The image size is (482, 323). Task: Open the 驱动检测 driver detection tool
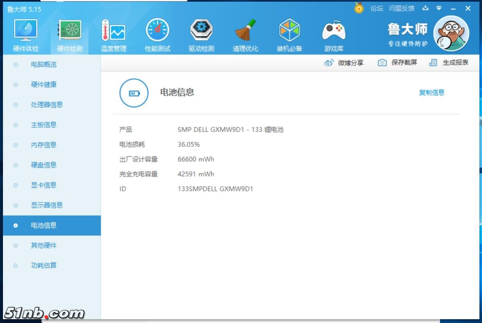[x=200, y=32]
